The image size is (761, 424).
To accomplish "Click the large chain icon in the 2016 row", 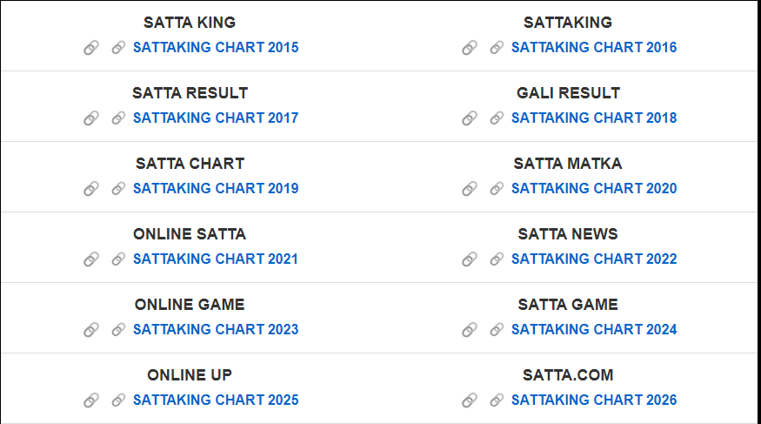I will [x=470, y=48].
